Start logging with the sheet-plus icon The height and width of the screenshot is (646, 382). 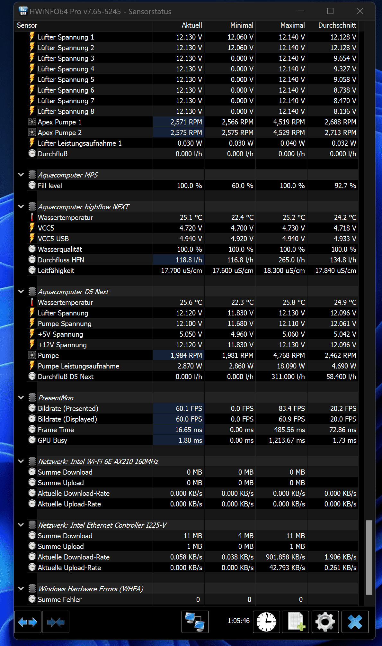295,622
